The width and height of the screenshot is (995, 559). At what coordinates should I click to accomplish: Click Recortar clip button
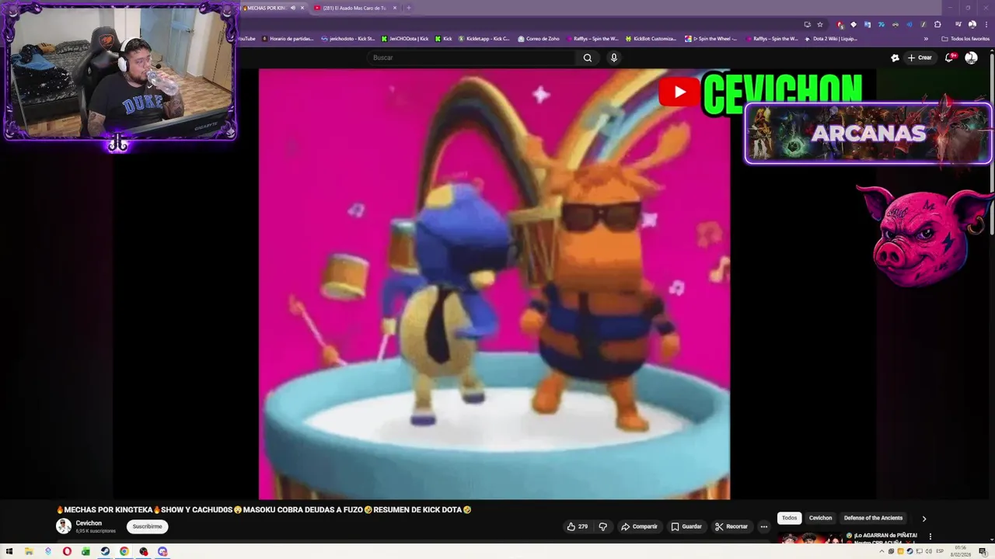click(x=731, y=526)
